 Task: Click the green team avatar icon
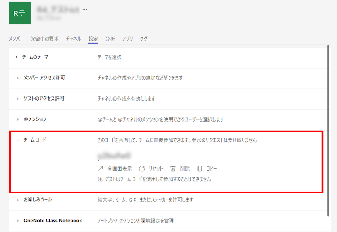coord(20,13)
